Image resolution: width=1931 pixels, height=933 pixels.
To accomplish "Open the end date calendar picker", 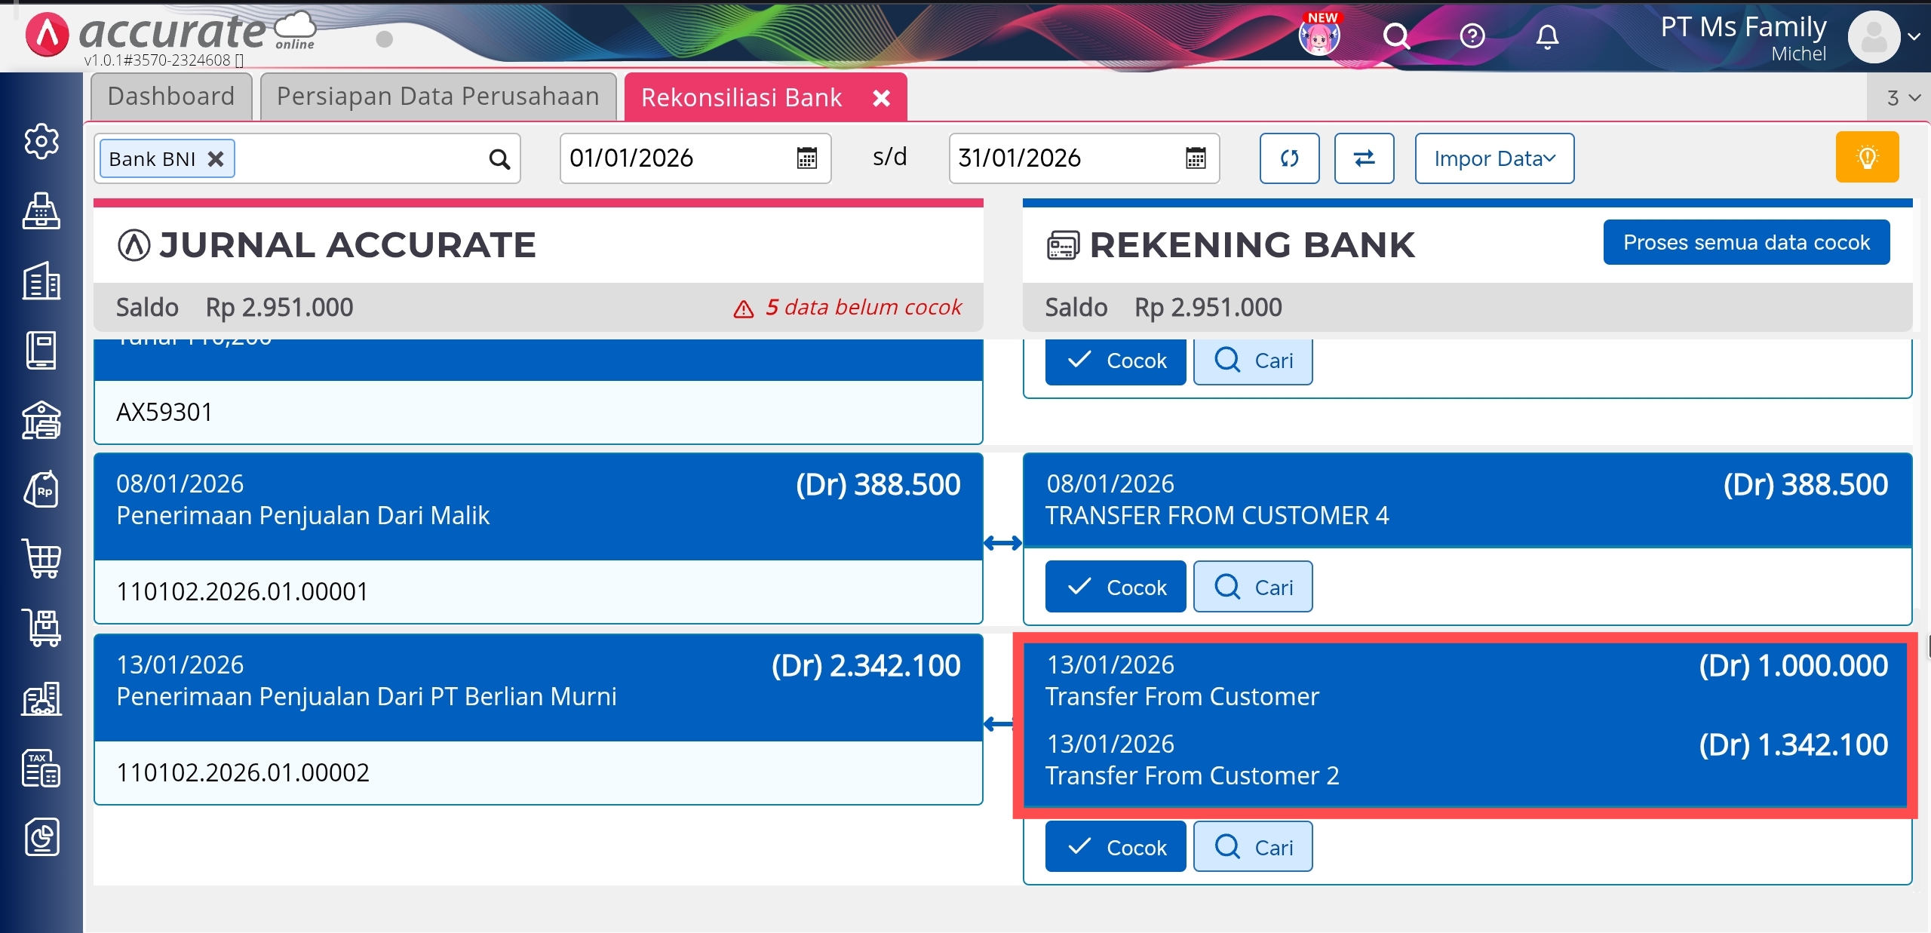I will pyautogui.click(x=1196, y=158).
